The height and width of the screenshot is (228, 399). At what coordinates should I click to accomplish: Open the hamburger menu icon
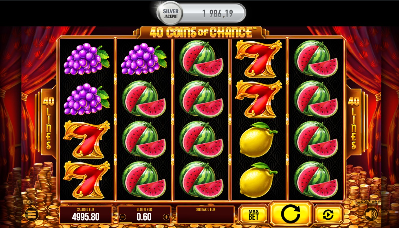pos(32,215)
